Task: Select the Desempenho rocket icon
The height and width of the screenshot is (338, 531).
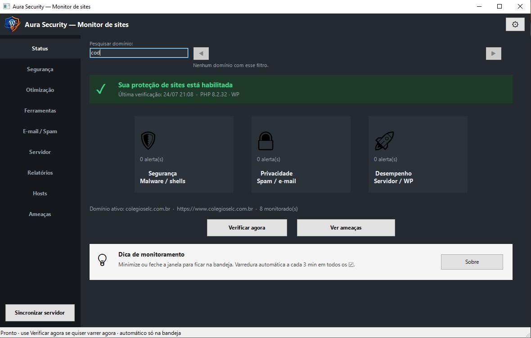Action: pyautogui.click(x=384, y=140)
